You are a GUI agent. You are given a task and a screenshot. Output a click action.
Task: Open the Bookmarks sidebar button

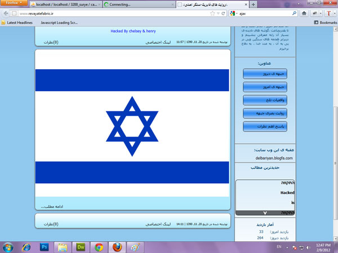pyautogui.click(x=326, y=22)
